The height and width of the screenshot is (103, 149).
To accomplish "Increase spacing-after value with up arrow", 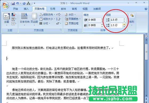I will [124, 24].
